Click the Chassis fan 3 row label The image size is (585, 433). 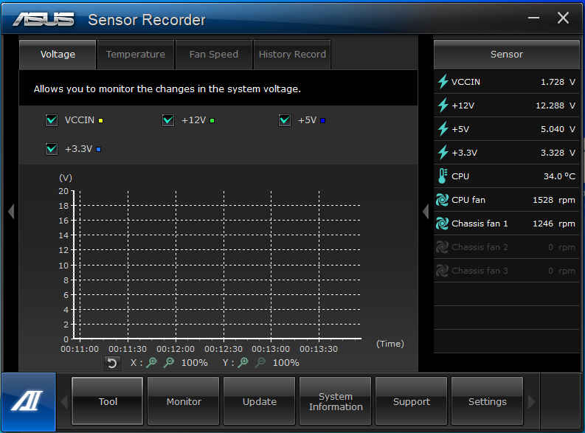[480, 271]
